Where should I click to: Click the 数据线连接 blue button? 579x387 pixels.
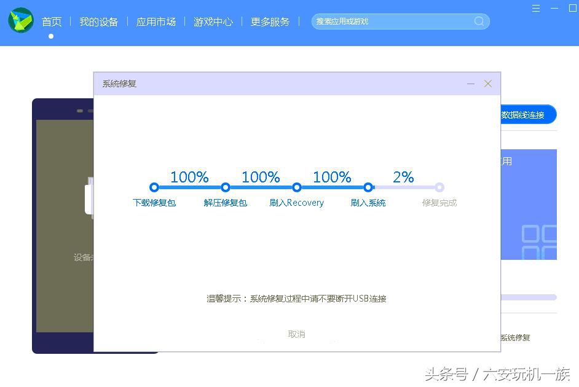[x=527, y=114]
